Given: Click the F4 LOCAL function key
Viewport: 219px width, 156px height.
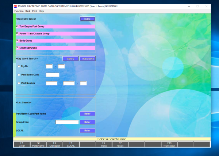Looking at the screenshot, I should 71,144.
